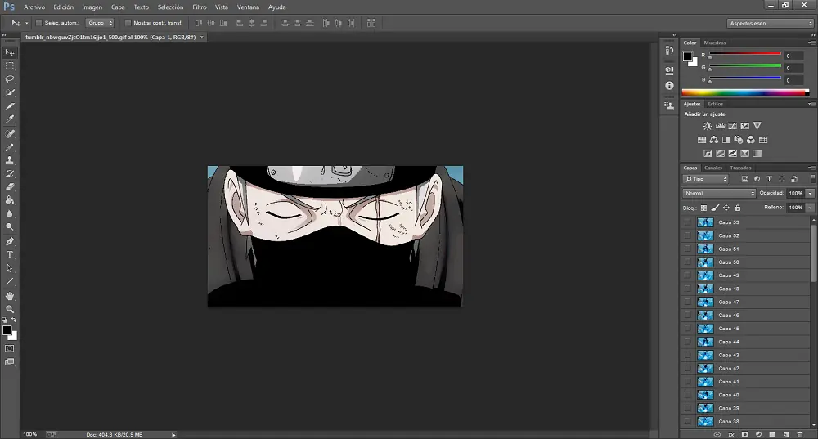Viewport: 818px width, 439px height.
Task: Activate the Pen tool
Action: 10,241
